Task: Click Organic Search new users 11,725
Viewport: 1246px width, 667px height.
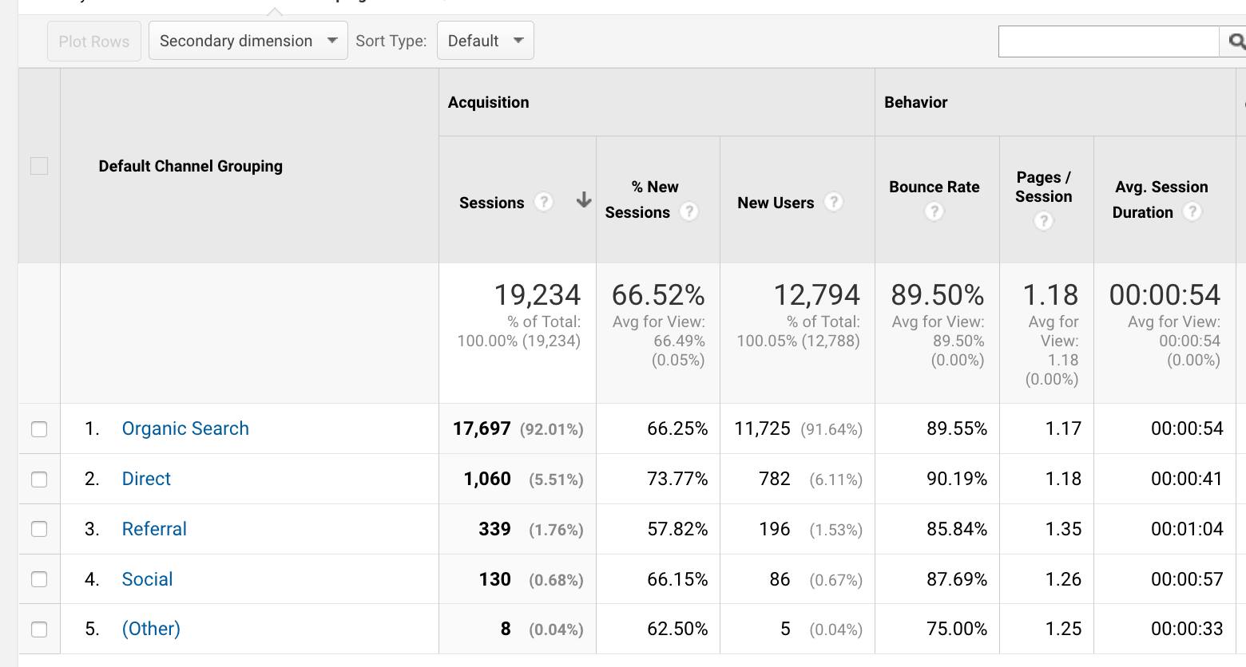Action: pos(762,428)
